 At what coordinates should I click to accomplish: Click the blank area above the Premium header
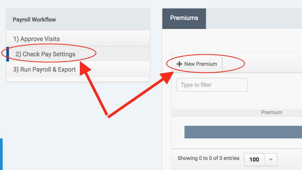tap(237, 101)
